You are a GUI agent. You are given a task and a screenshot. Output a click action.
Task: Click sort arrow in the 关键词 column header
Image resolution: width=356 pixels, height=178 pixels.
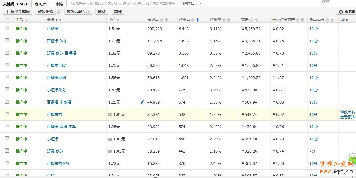60,20
